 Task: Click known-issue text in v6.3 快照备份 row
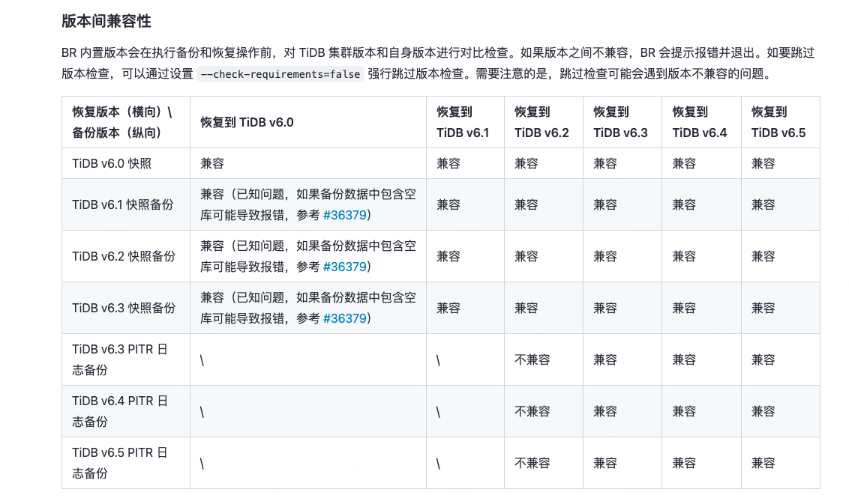coord(308,309)
